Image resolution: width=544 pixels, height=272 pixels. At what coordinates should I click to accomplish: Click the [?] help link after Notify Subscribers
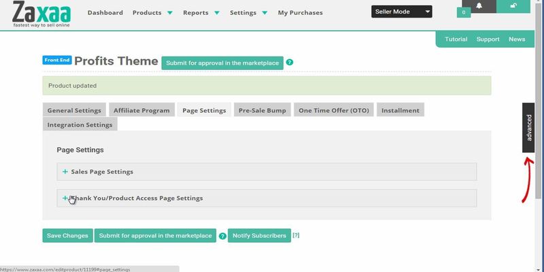296,235
